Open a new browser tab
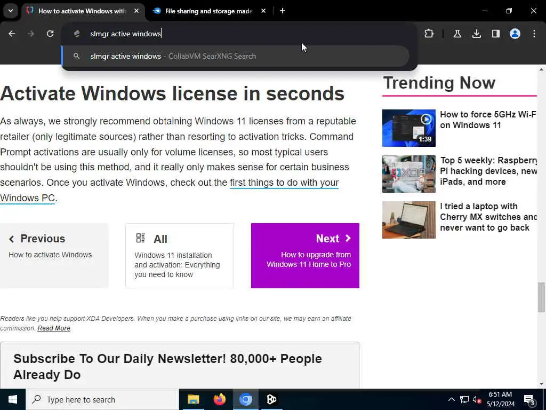Screen dimensions: 546x410 (x=283, y=11)
